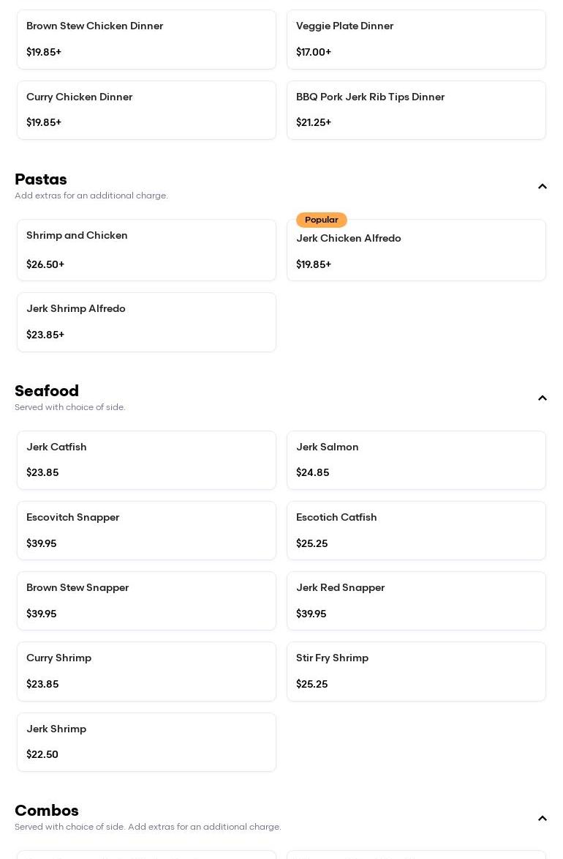This screenshot has width=563, height=859.
Task: Select BBQ Pork Jerk Rib Tips Dinner
Action: [416, 110]
